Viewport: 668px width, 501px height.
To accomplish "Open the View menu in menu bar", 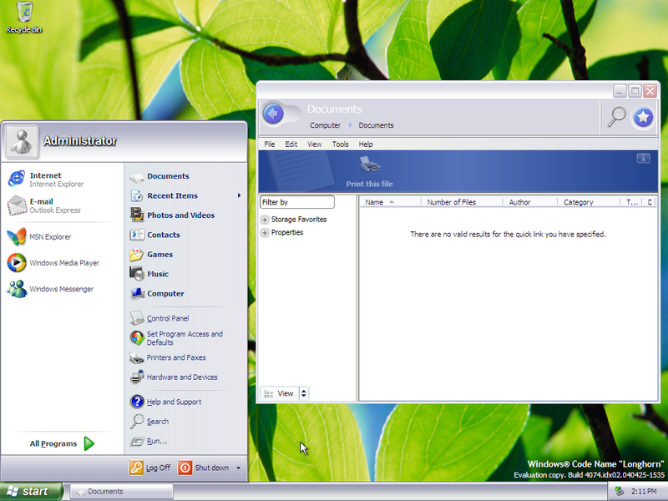I will click(315, 144).
